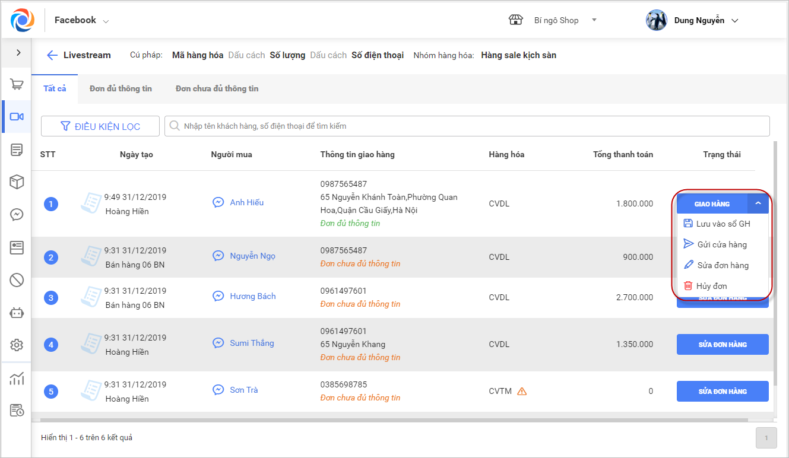789x458 pixels.
Task: Click the blocked list sidebar icon
Action: tap(17, 279)
